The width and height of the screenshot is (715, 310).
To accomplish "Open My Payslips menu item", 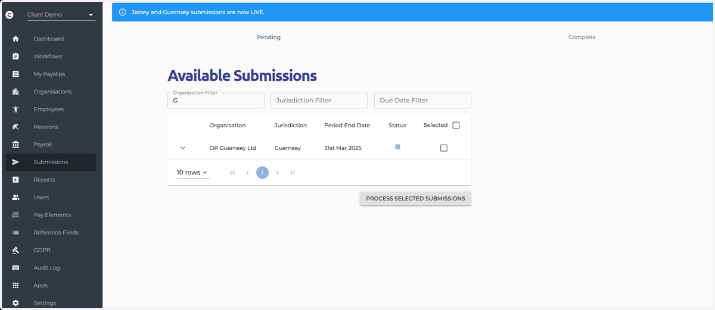I will click(51, 74).
